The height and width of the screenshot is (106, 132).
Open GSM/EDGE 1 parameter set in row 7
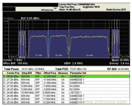pos(77,96)
